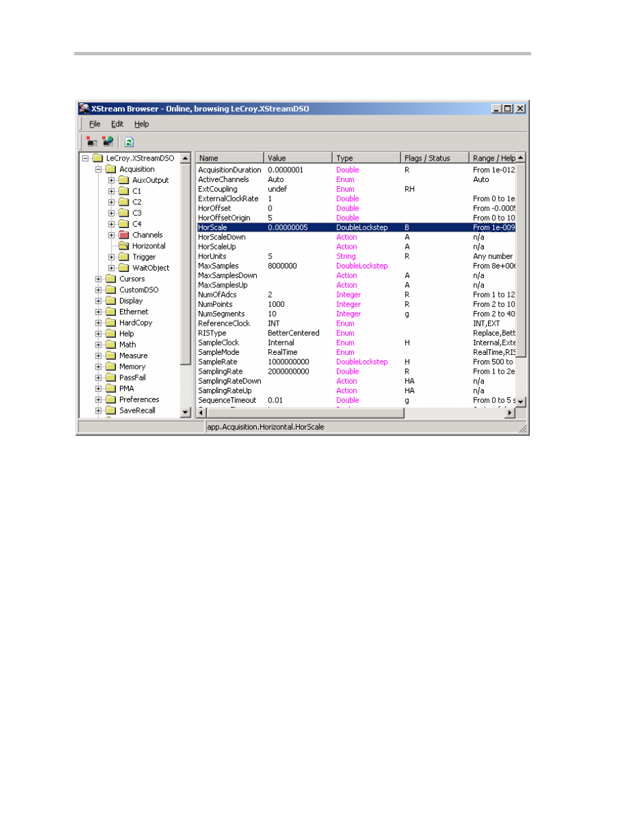The height and width of the screenshot is (833, 643).
Task: Select the Help tree folder item
Action: (x=127, y=334)
